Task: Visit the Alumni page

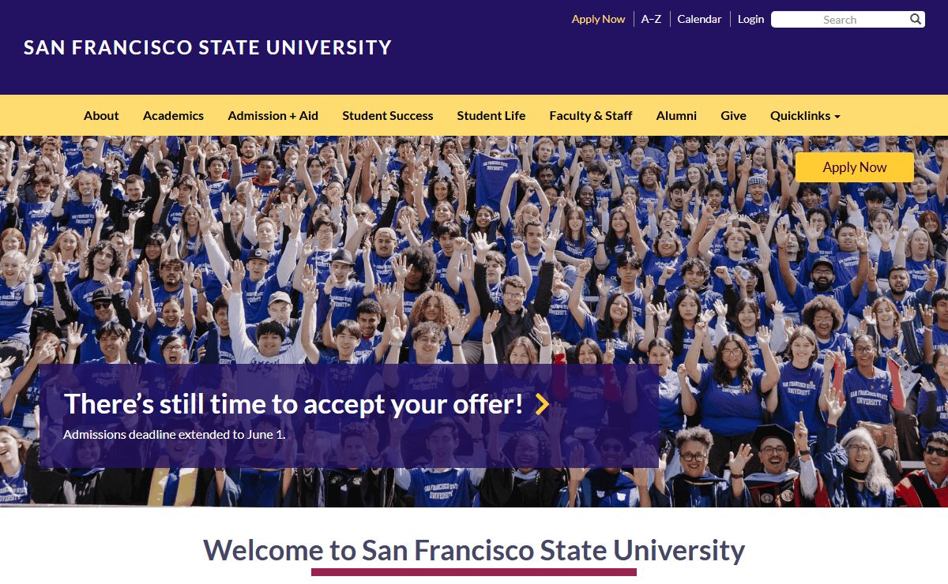Action: (x=676, y=115)
